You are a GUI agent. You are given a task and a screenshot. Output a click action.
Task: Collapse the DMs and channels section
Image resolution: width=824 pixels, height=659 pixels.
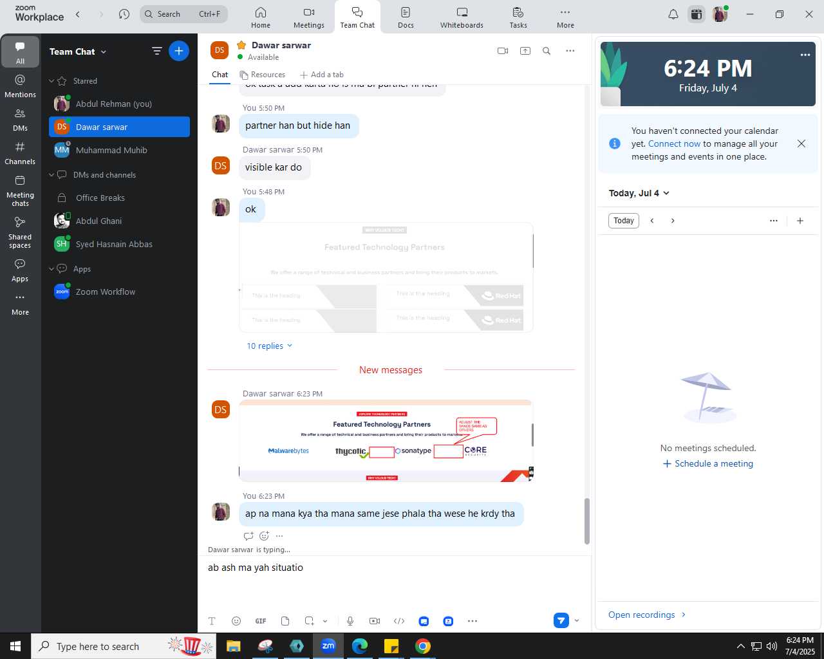tap(51, 175)
